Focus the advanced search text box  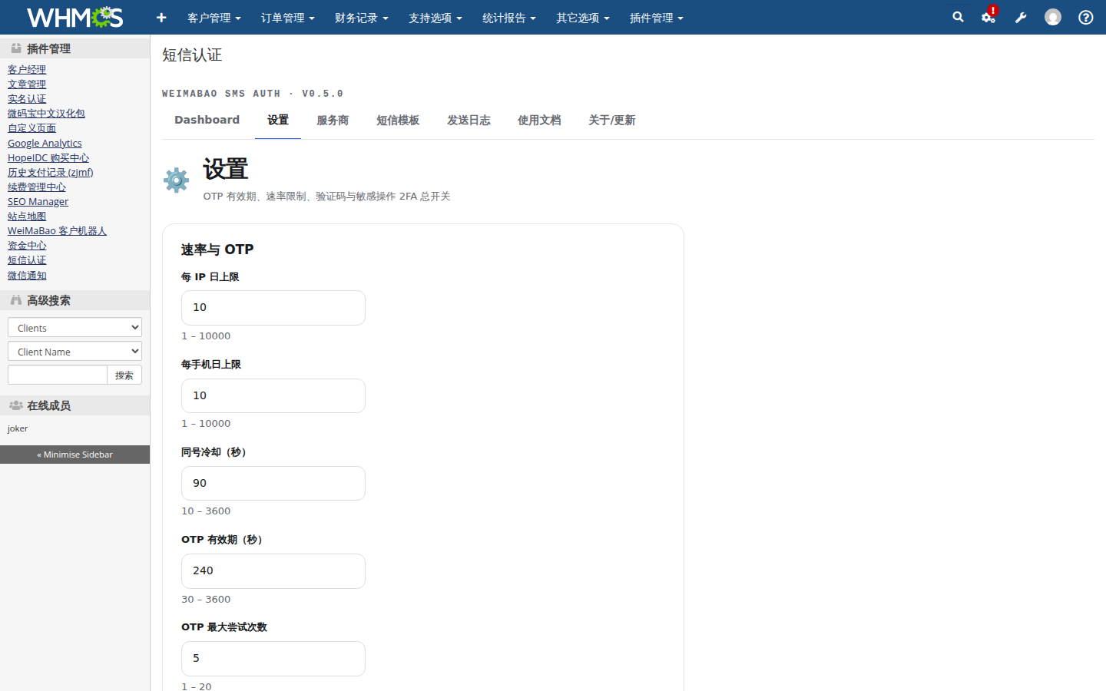point(58,375)
